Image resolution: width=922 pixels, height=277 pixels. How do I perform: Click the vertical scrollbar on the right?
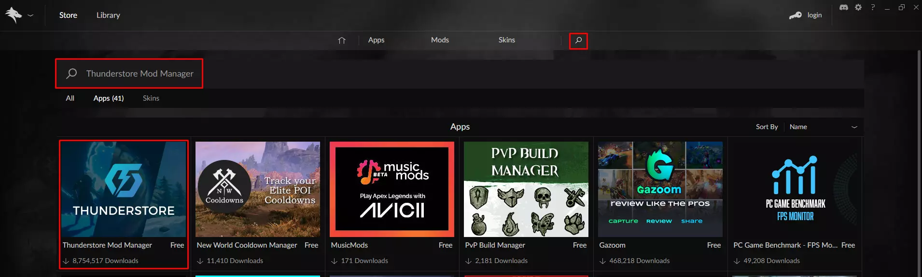(919, 162)
